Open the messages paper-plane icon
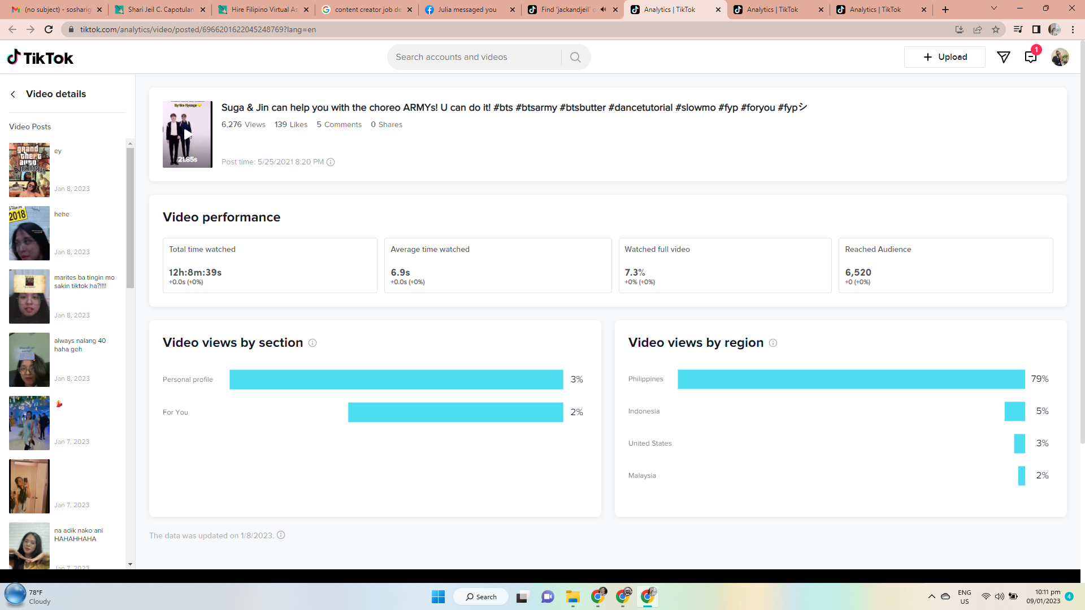Screen dimensions: 1085x610 1003,57
